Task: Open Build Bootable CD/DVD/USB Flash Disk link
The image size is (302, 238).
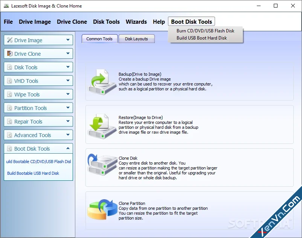Action: click(x=38, y=162)
